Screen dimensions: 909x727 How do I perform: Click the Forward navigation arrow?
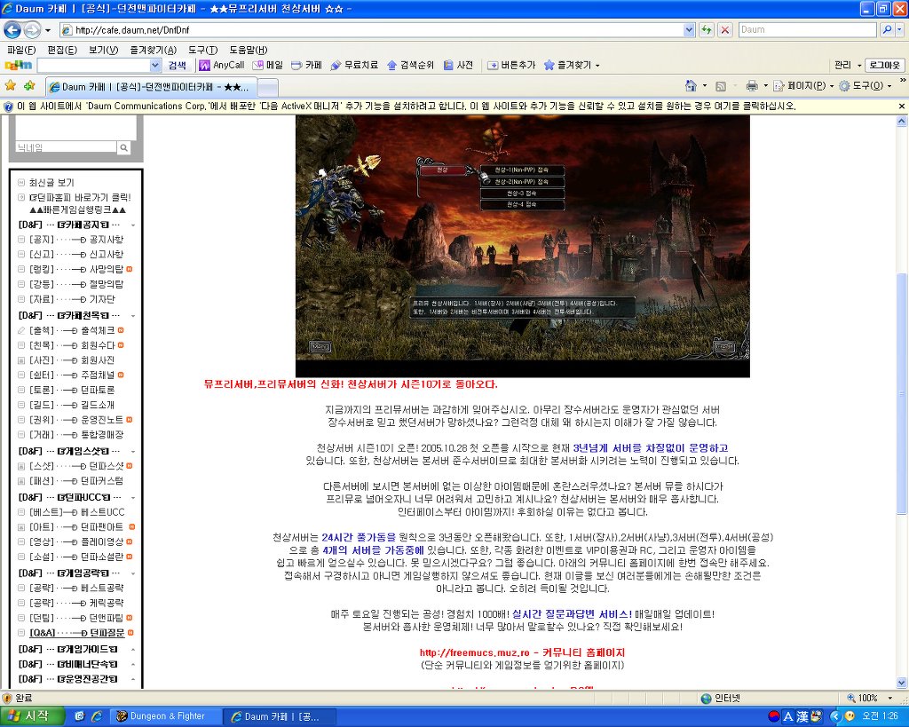tap(32, 29)
